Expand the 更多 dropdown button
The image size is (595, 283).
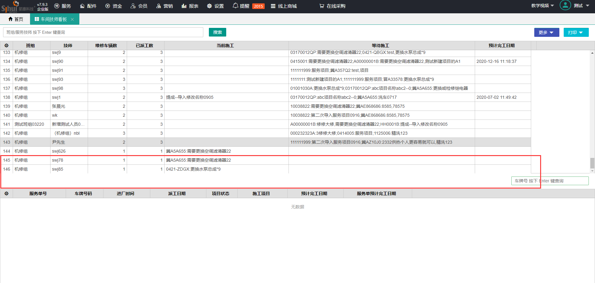tap(546, 33)
